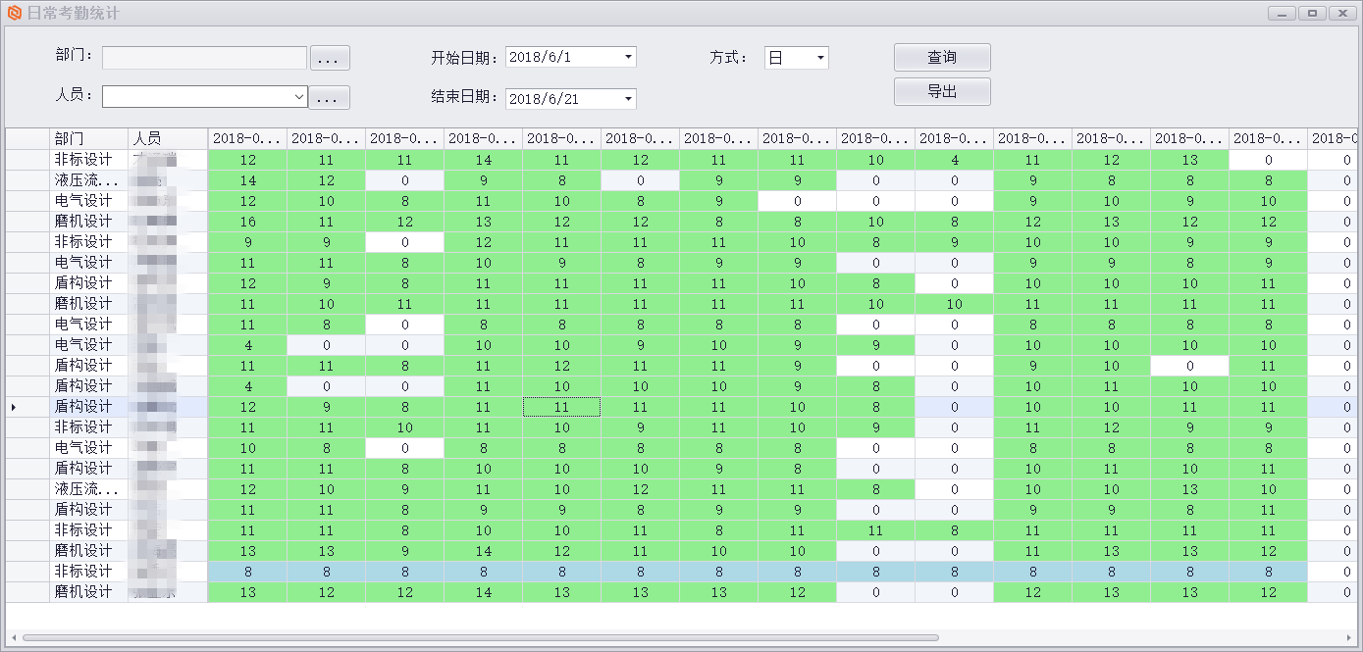The width and height of the screenshot is (1363, 652).
Task: Maximize the 日常考勤统计 window
Action: [1312, 14]
